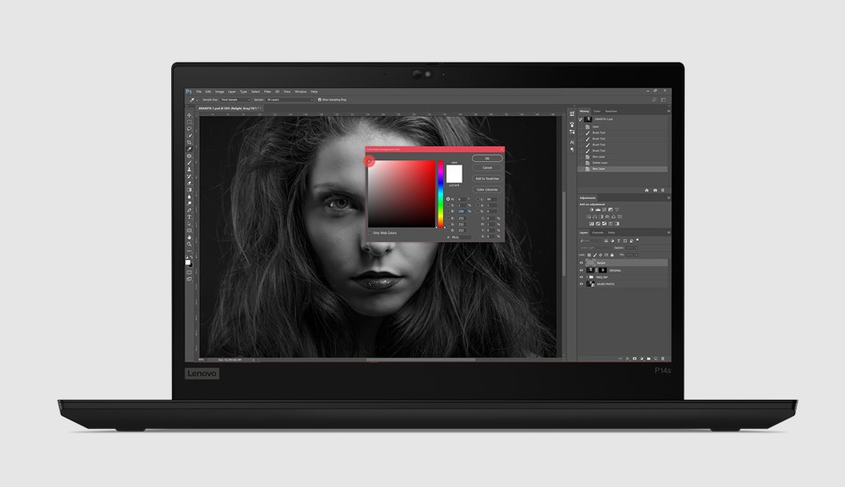Switch to the Channels tab
845x487 pixels.
click(x=597, y=232)
